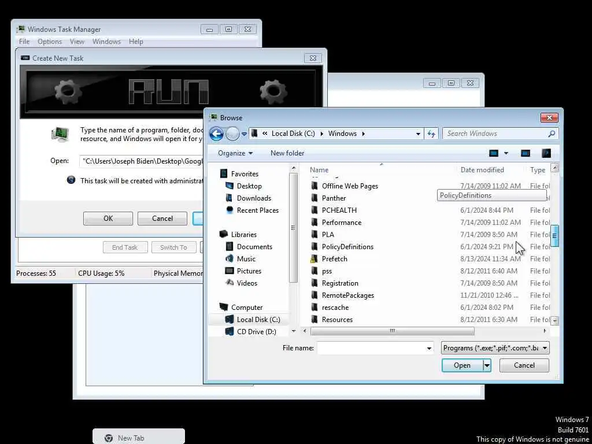Click Windows in the address breadcrumb
The width and height of the screenshot is (592, 444).
(x=342, y=134)
